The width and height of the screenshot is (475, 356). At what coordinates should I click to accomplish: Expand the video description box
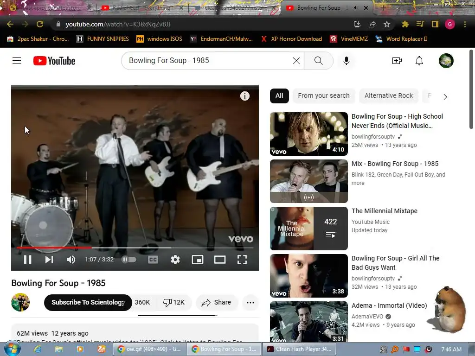click(135, 333)
